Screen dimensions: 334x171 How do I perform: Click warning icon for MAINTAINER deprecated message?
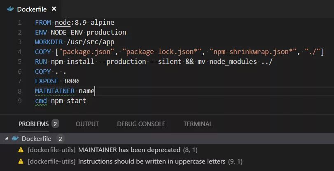(21, 150)
